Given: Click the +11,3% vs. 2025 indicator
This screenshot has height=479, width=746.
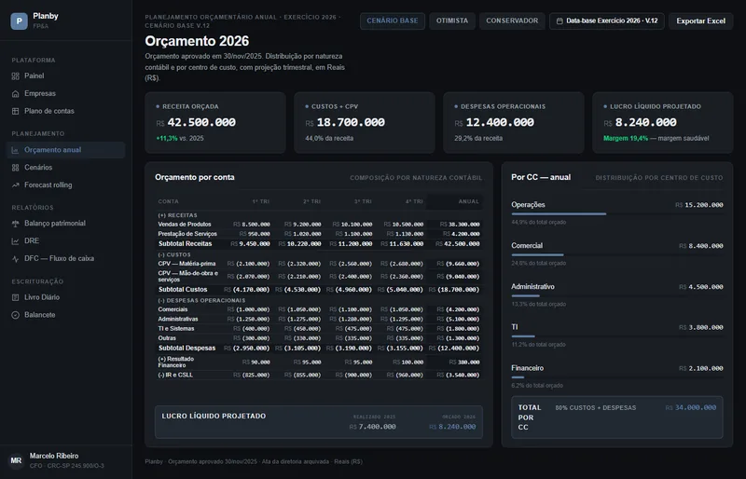Looking at the screenshot, I should [180, 139].
